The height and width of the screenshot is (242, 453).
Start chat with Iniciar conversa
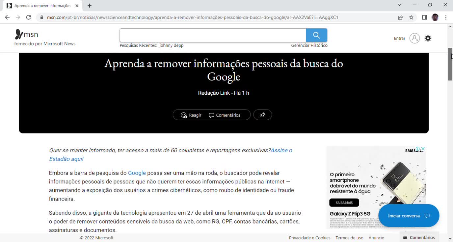coord(409,216)
